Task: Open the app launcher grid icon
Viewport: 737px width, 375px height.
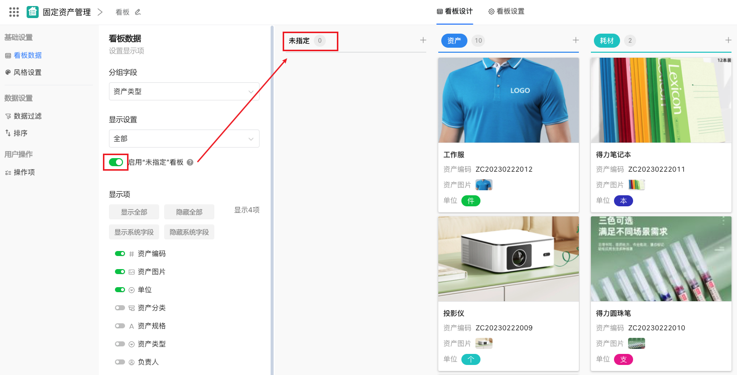Action: pos(14,12)
